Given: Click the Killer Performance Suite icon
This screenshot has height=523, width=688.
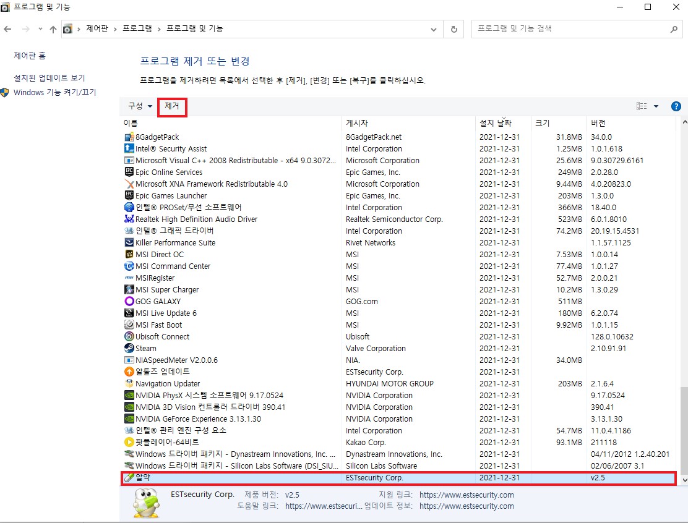Looking at the screenshot, I should [129, 242].
